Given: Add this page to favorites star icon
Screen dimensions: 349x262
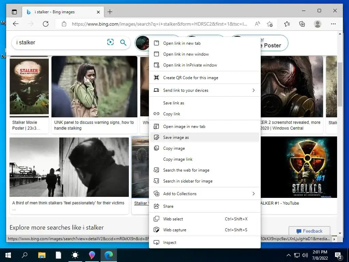Looking at the screenshot, I should 270,24.
